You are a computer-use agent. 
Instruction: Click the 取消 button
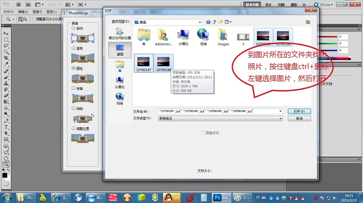point(299,119)
